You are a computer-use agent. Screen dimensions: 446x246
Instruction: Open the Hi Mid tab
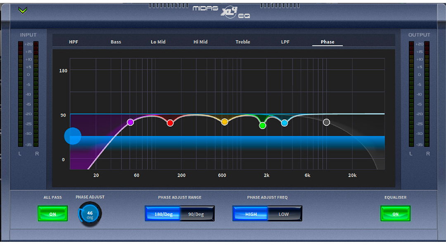coord(201,42)
